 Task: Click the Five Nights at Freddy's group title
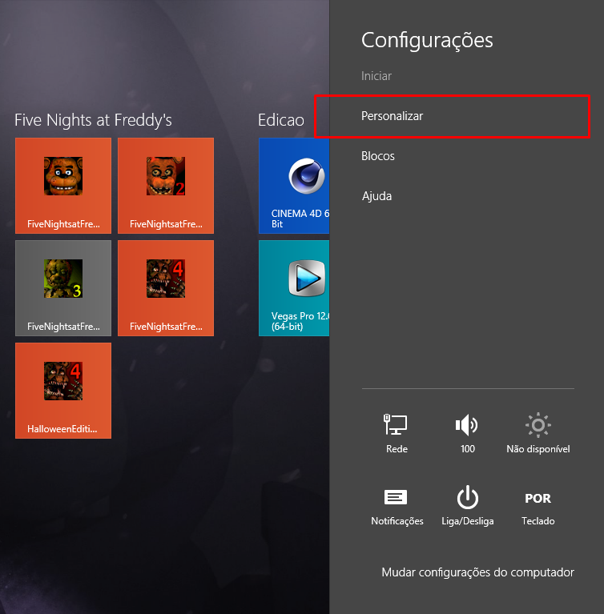click(x=93, y=120)
